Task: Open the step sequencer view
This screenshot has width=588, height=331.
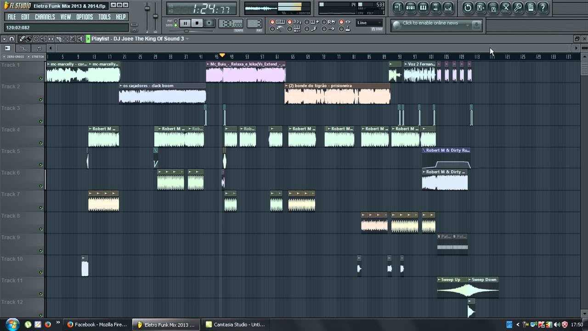Action: point(411,7)
